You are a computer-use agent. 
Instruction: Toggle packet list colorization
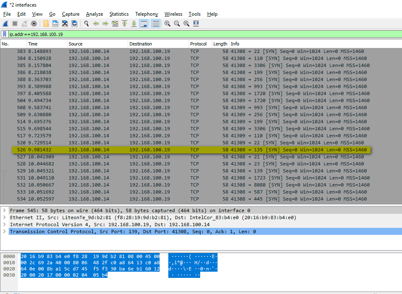click(x=156, y=24)
